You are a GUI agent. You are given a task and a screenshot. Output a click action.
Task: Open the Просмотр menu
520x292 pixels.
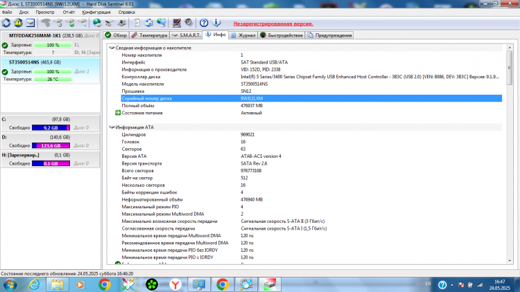click(x=45, y=12)
